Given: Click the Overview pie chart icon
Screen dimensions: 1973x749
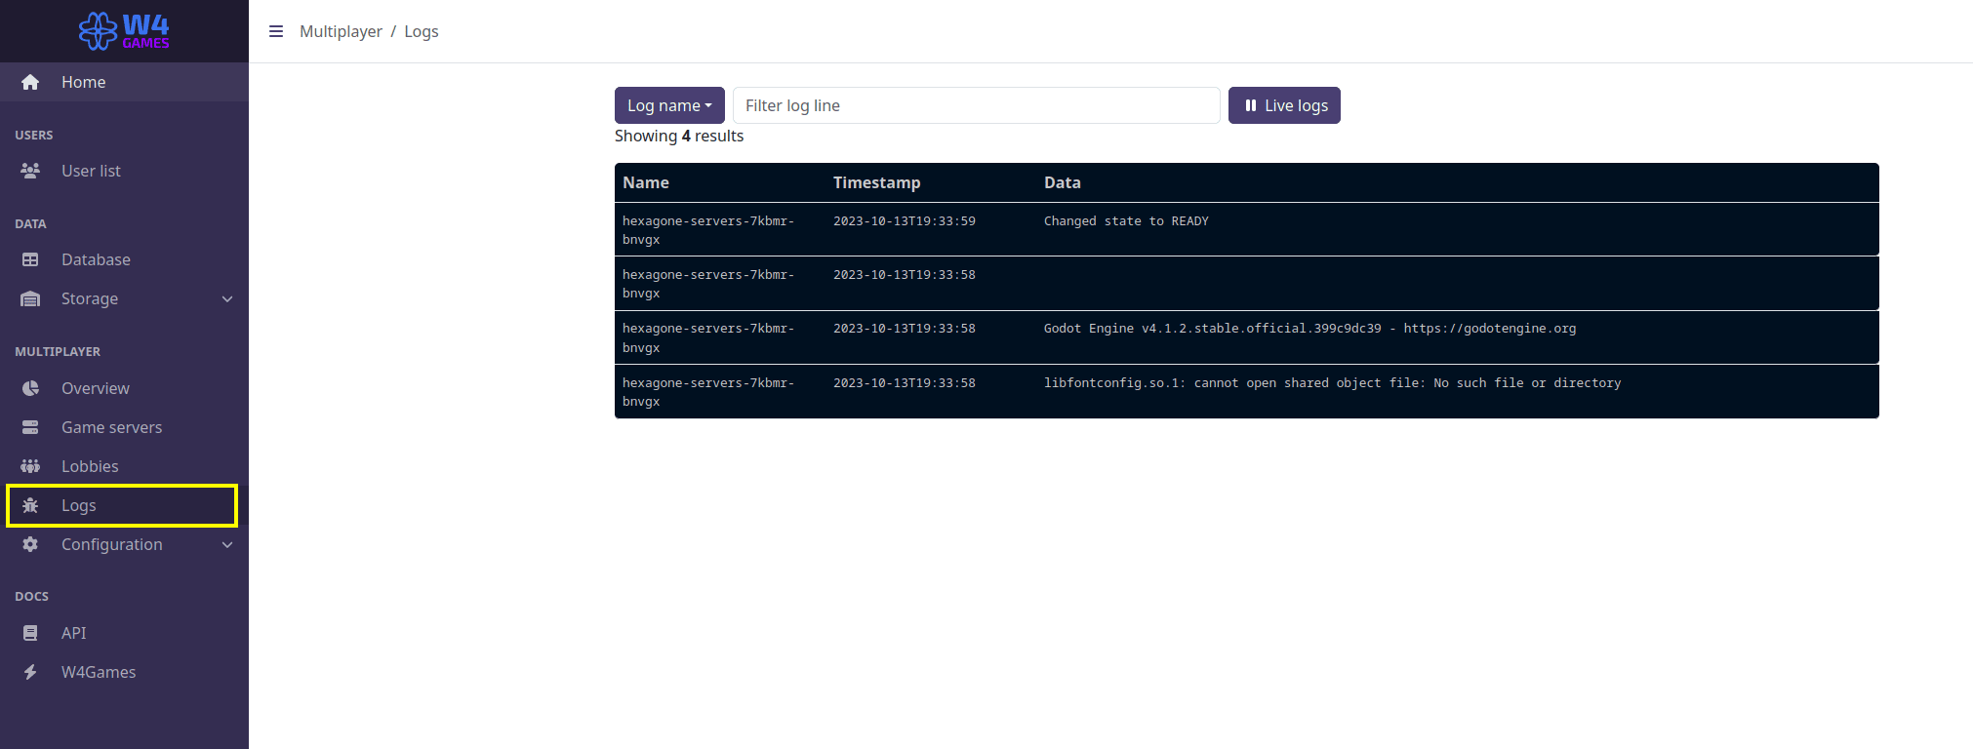Looking at the screenshot, I should point(30,388).
